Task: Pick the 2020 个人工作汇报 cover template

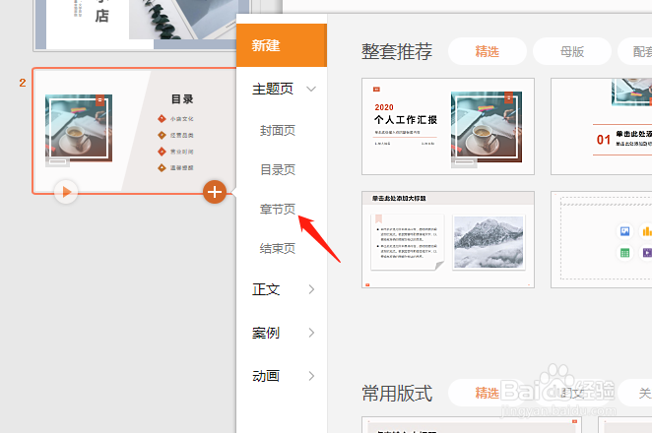Action: click(x=448, y=126)
